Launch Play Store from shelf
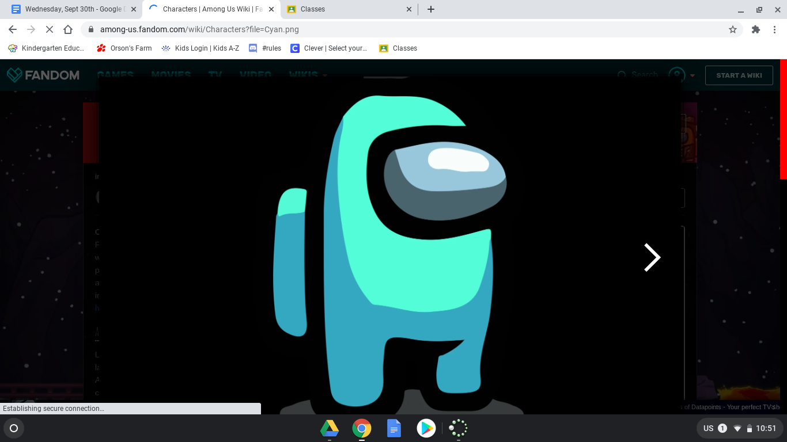The width and height of the screenshot is (787, 442). click(426, 428)
